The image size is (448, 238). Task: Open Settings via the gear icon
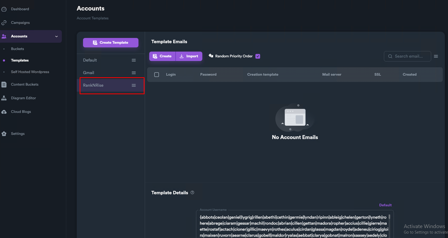coord(4,134)
